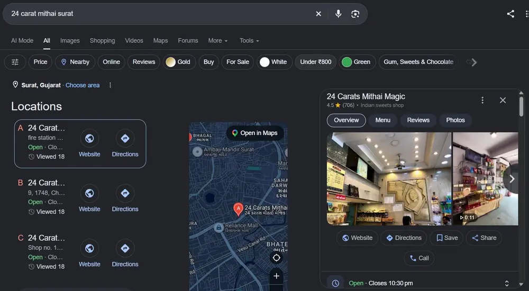Open Website icon for location C
This screenshot has height=291, width=529.
[89, 248]
